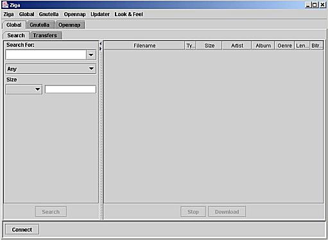Expand the Any file type dropdown

(x=51, y=69)
